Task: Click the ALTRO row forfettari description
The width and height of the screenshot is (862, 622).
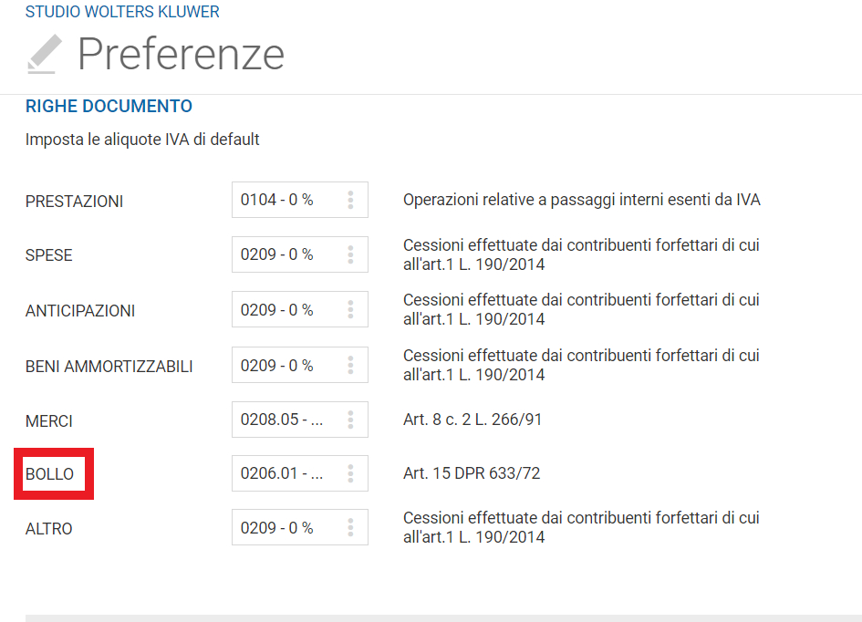Action: (581, 527)
